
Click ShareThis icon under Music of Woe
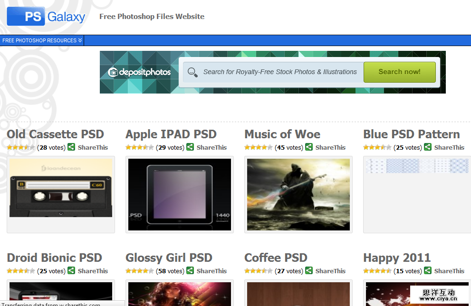click(x=309, y=147)
